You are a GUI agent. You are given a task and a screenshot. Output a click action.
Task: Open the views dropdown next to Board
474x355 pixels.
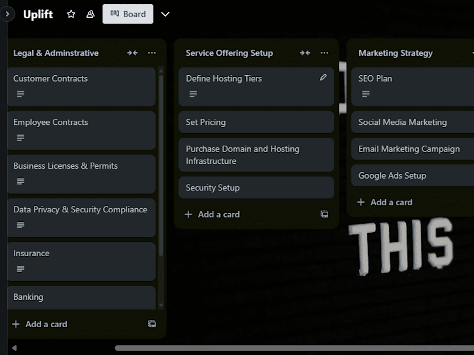point(165,14)
